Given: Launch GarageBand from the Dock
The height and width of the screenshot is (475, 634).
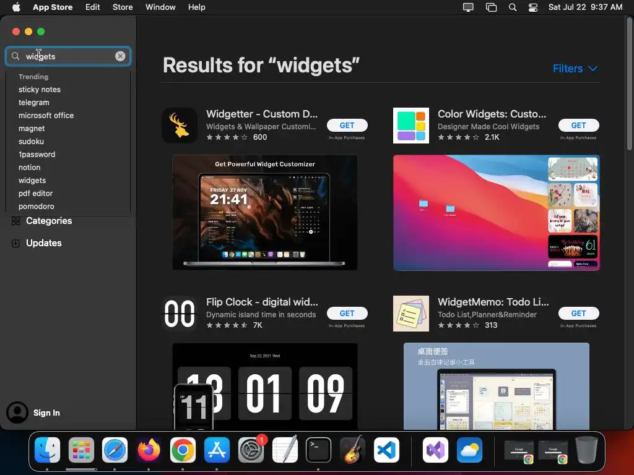Looking at the screenshot, I should (x=352, y=450).
